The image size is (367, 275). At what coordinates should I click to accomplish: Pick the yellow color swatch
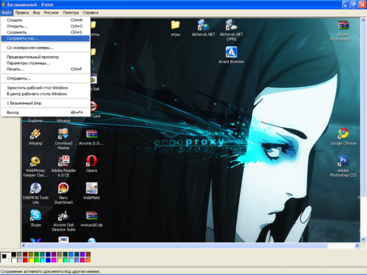point(31,260)
